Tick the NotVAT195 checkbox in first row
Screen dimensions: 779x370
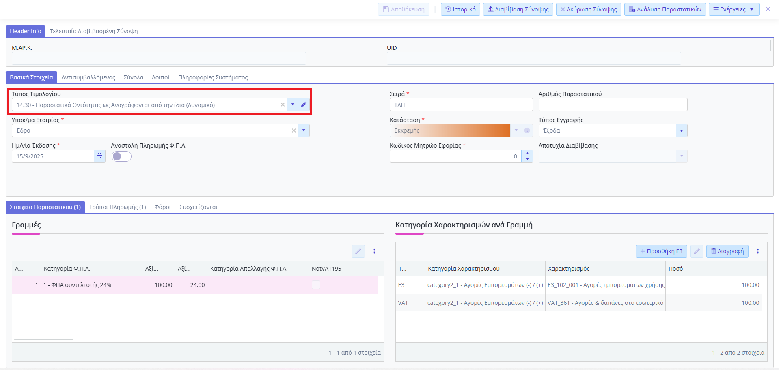coord(316,285)
